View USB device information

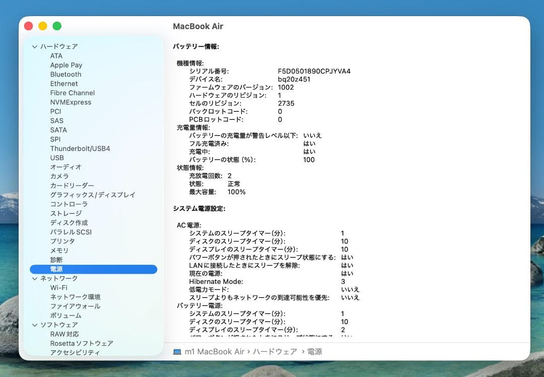pyautogui.click(x=57, y=158)
